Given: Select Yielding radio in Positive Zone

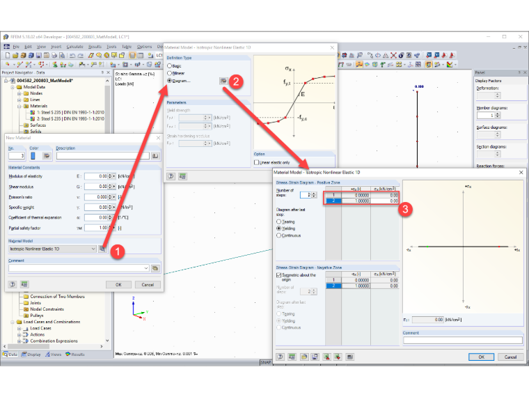Looking at the screenshot, I should (278, 228).
